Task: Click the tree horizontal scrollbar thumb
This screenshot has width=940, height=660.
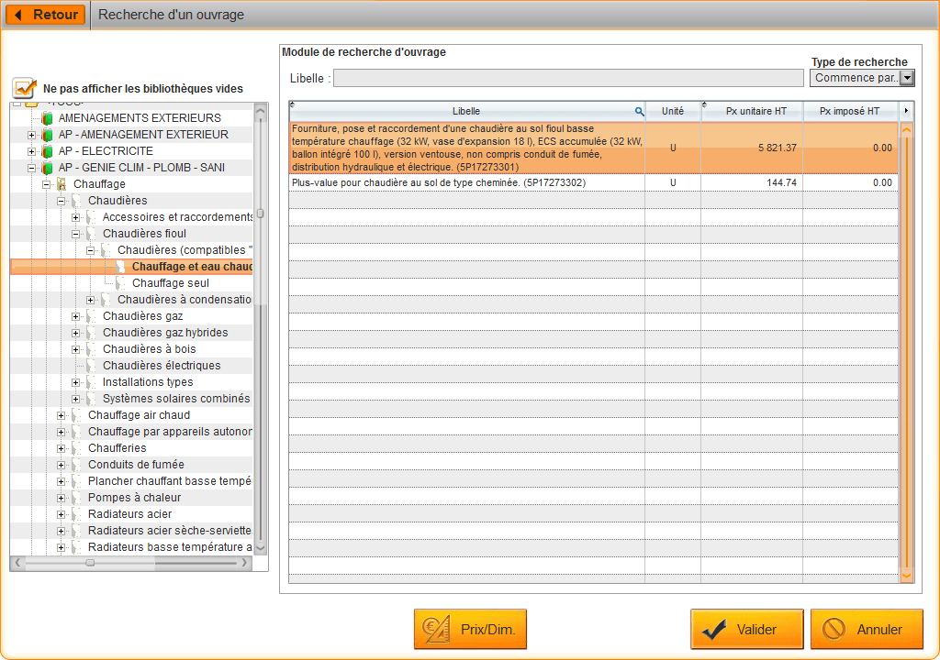Action: pyautogui.click(x=90, y=563)
